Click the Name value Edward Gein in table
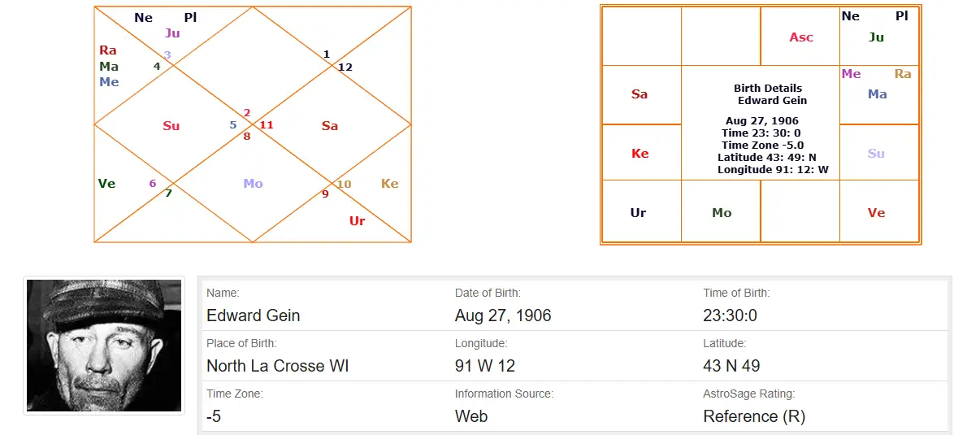Viewport: 954px width, 435px height. (x=254, y=315)
